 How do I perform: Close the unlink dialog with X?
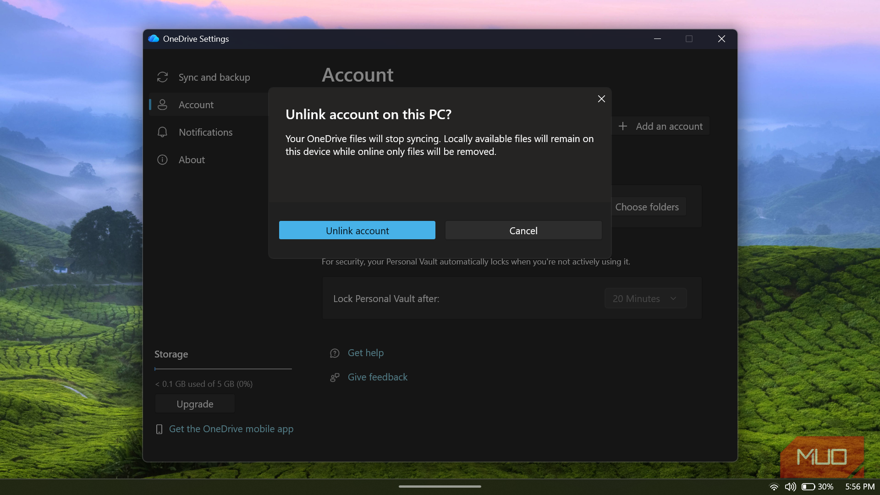coord(601,99)
